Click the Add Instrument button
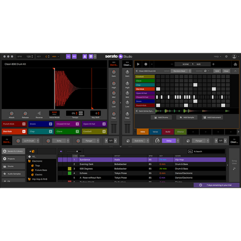Screen dimensions: 241x241 coord(213,118)
